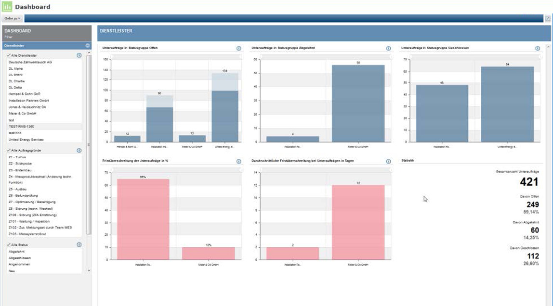Click info icon on 'Fristüberschreitung der Unteraufträge' chart
Image resolution: width=553 pixels, height=306 pixels.
point(239,160)
